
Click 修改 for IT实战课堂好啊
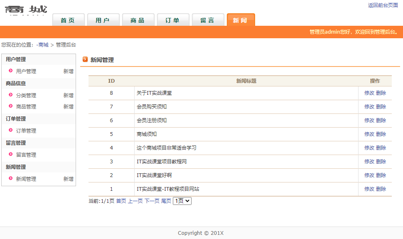369,175
